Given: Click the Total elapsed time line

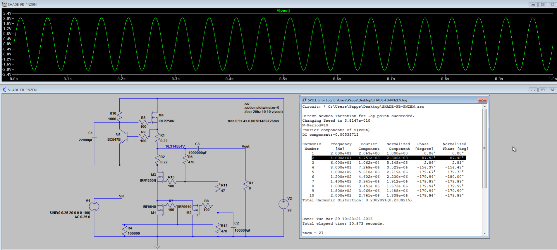Looking at the screenshot, I should click(x=343, y=224).
